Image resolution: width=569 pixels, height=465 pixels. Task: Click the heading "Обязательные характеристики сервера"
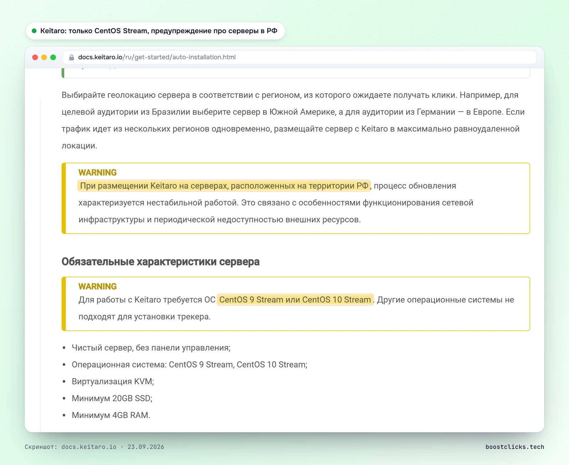pyautogui.click(x=160, y=262)
